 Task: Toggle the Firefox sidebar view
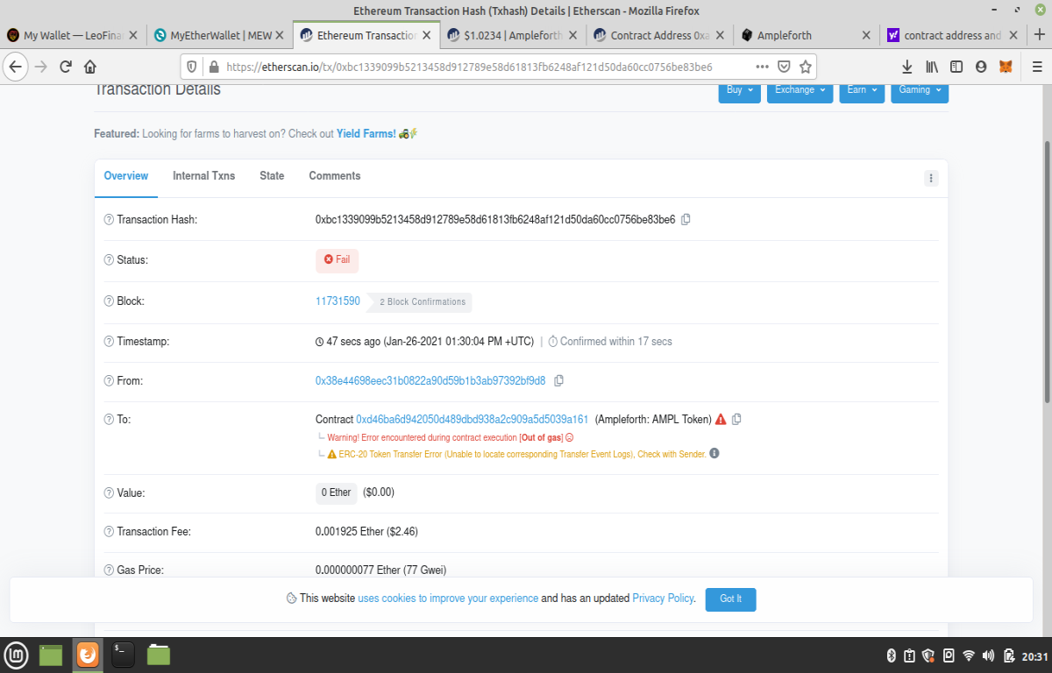tap(956, 67)
